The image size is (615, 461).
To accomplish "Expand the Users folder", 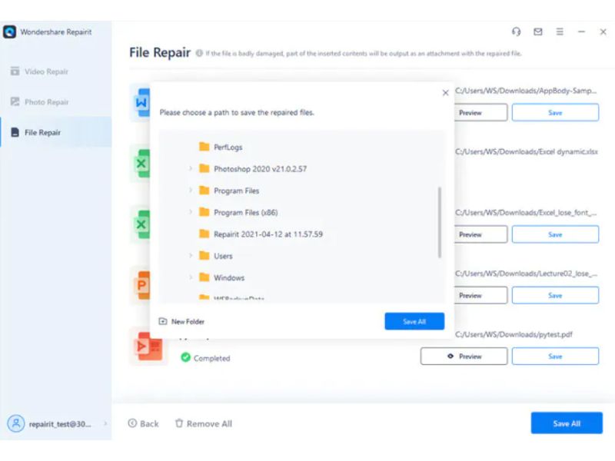I will (191, 256).
